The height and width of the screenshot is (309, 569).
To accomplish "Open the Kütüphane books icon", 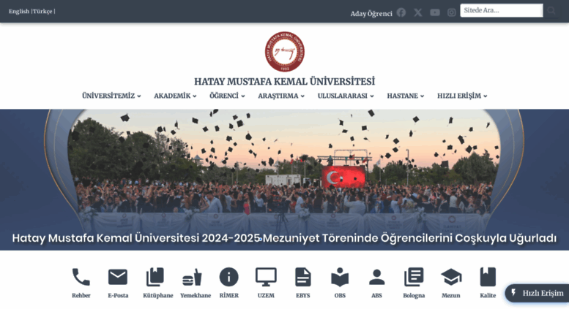I will (x=155, y=278).
